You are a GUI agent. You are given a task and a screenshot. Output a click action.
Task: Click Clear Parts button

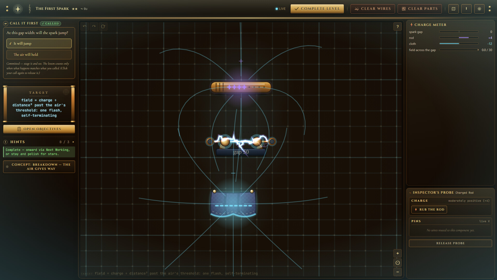[420, 9]
